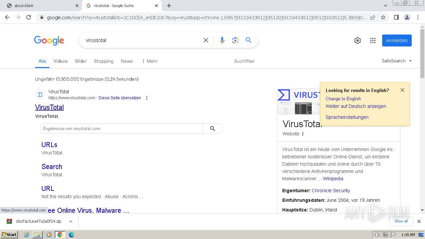425x239 pixels.
Task: Click the Google logo
Action: (x=49, y=40)
